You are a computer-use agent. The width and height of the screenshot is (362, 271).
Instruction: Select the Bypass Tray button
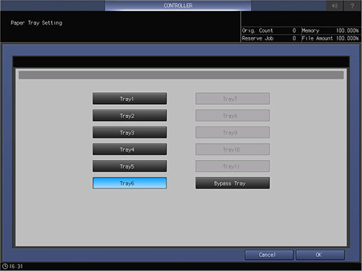pos(232,183)
